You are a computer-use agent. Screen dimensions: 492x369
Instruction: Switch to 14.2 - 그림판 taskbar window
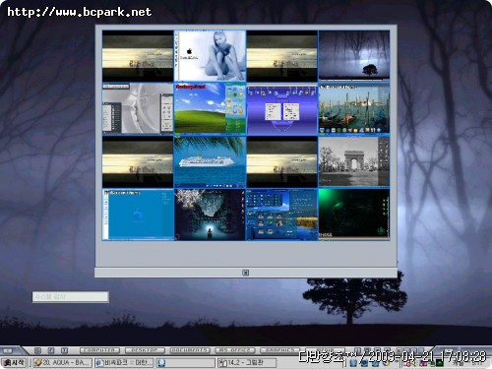point(247,363)
